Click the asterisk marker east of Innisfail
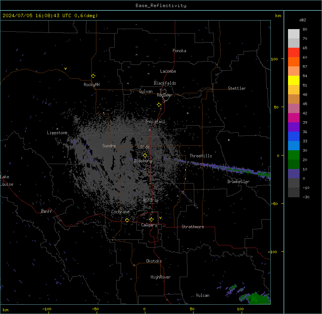The image size is (322, 314). [188, 113]
